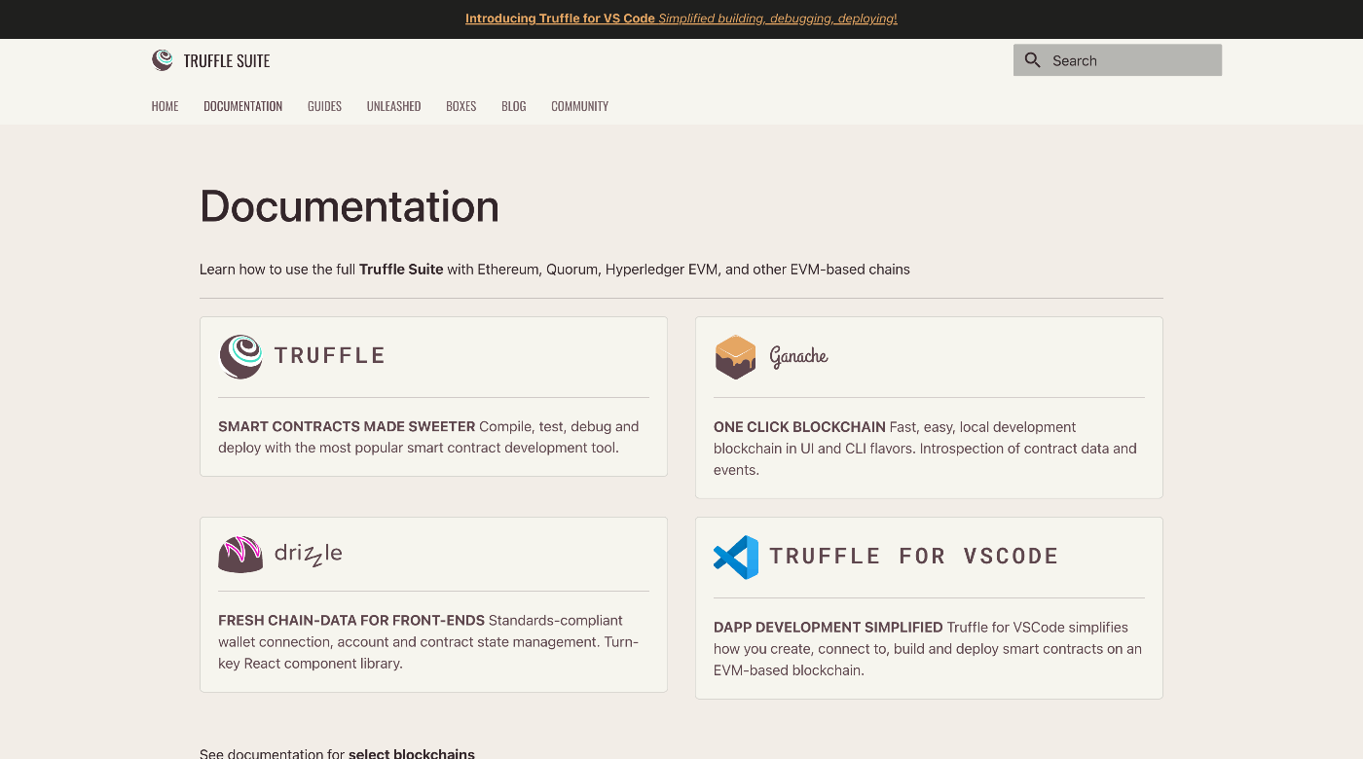Click the VS Code logo icon
The width and height of the screenshot is (1363, 759).
click(736, 557)
